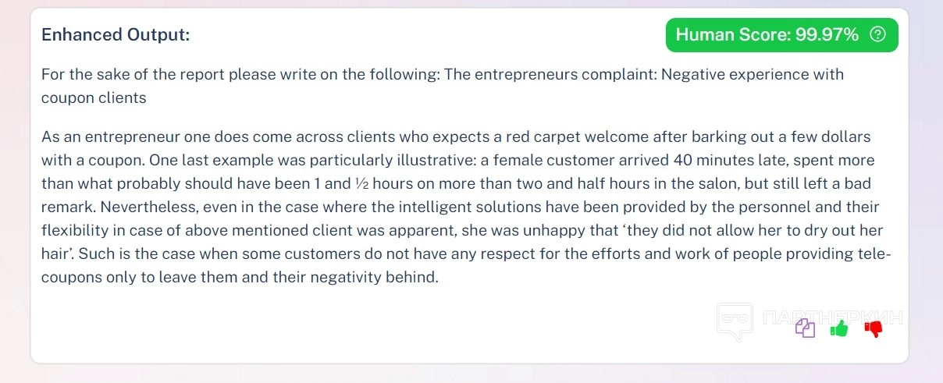
Task: Click the "Enhanced Output:" heading
Action: click(116, 35)
